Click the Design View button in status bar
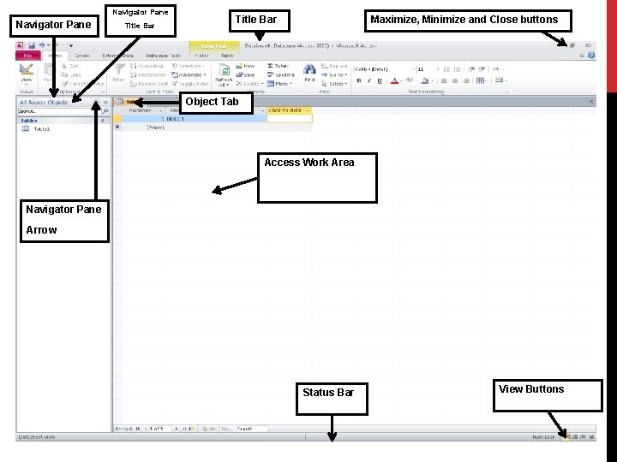Screen dimensions: 617x462 pyautogui.click(x=592, y=437)
